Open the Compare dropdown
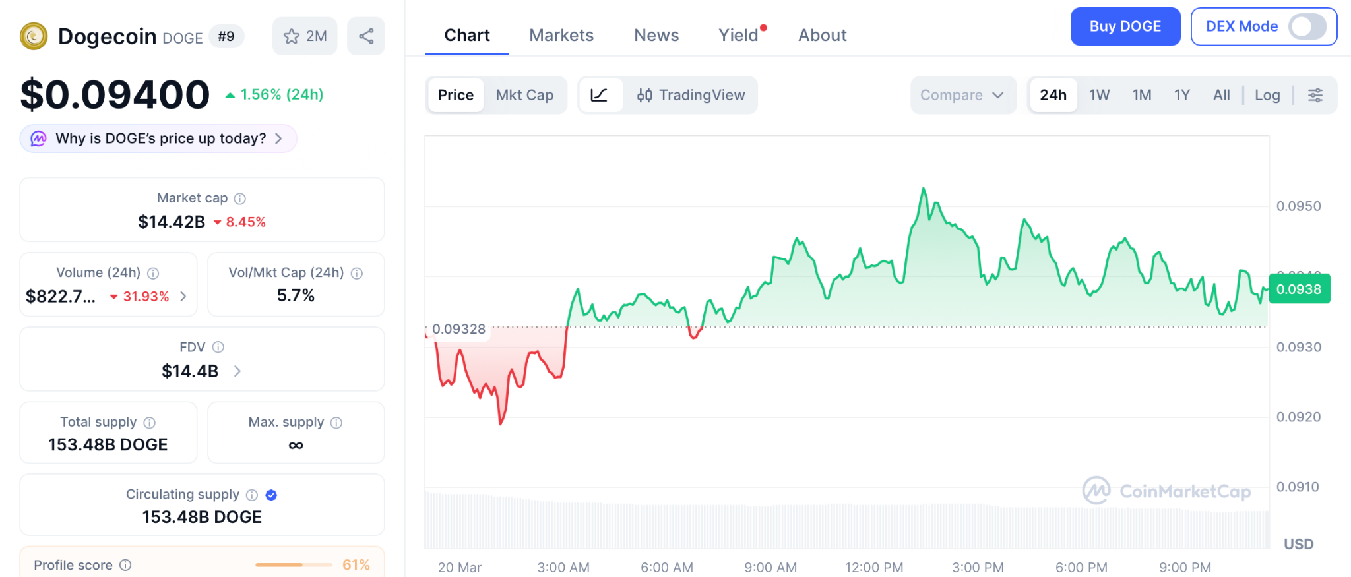 962,95
